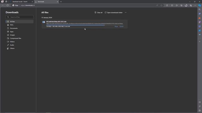Open the Browser essentials icon

click(x=191, y=5)
